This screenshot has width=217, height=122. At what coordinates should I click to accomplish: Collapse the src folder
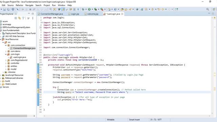click(3, 42)
